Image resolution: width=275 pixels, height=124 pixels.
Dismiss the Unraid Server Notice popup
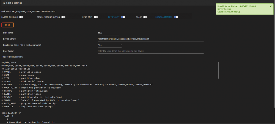point(271,6)
